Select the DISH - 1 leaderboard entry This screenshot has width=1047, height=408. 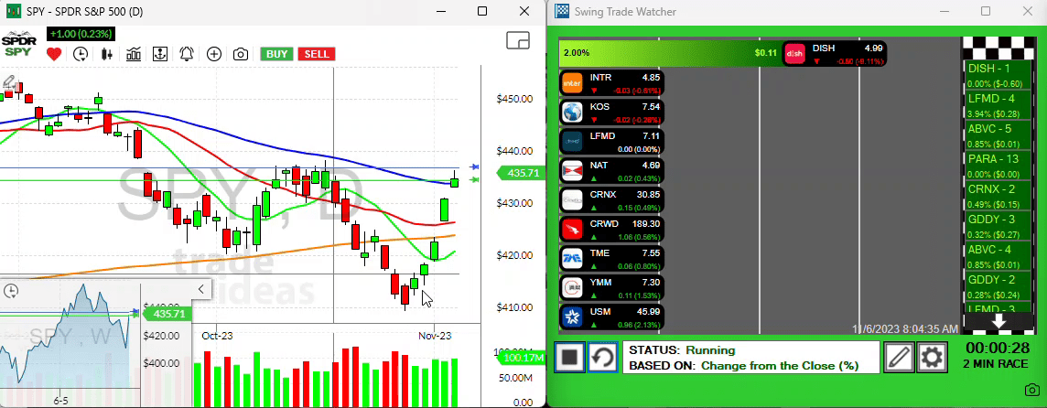997,76
